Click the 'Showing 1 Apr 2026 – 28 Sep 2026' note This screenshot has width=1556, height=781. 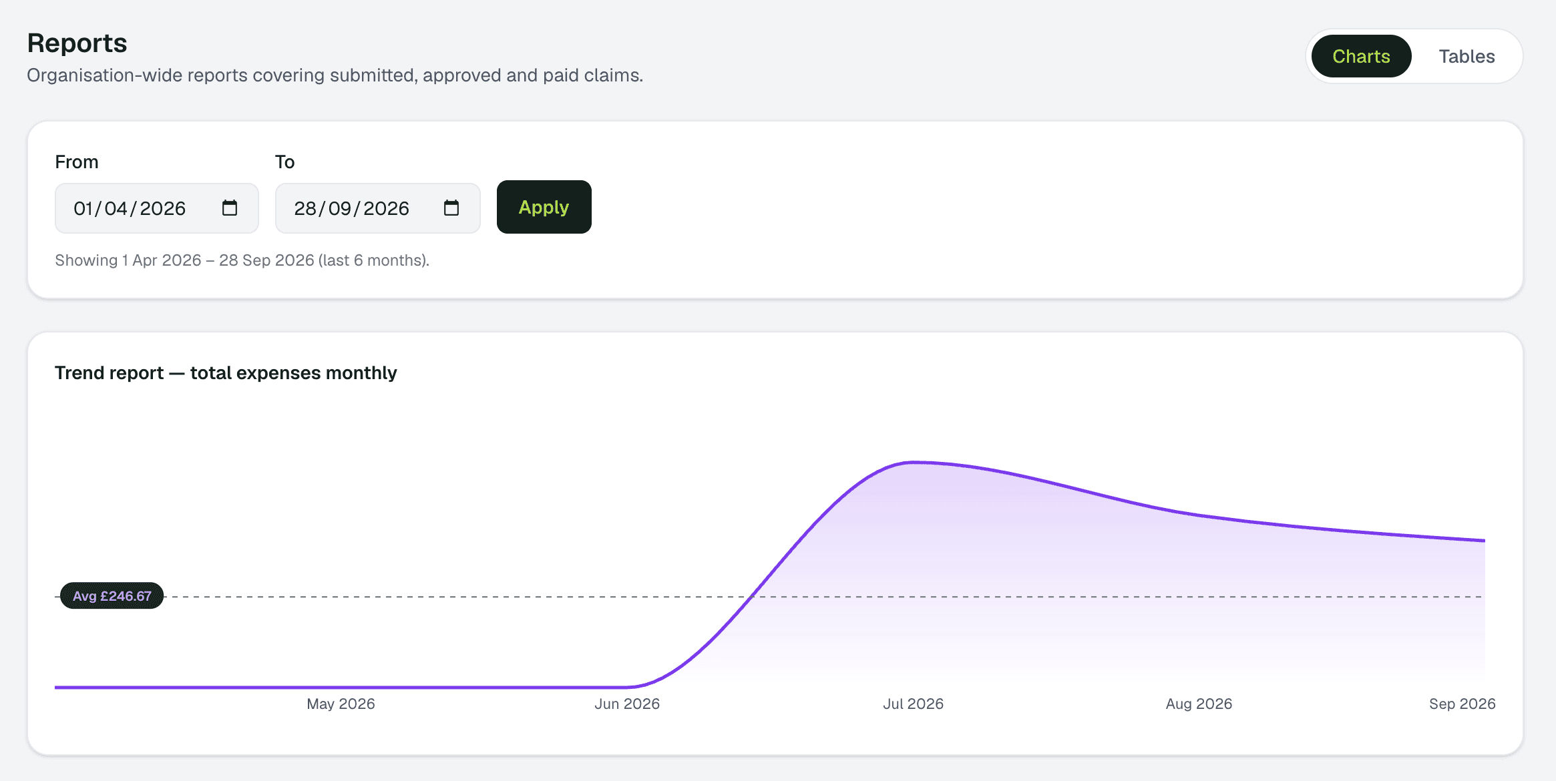click(242, 260)
